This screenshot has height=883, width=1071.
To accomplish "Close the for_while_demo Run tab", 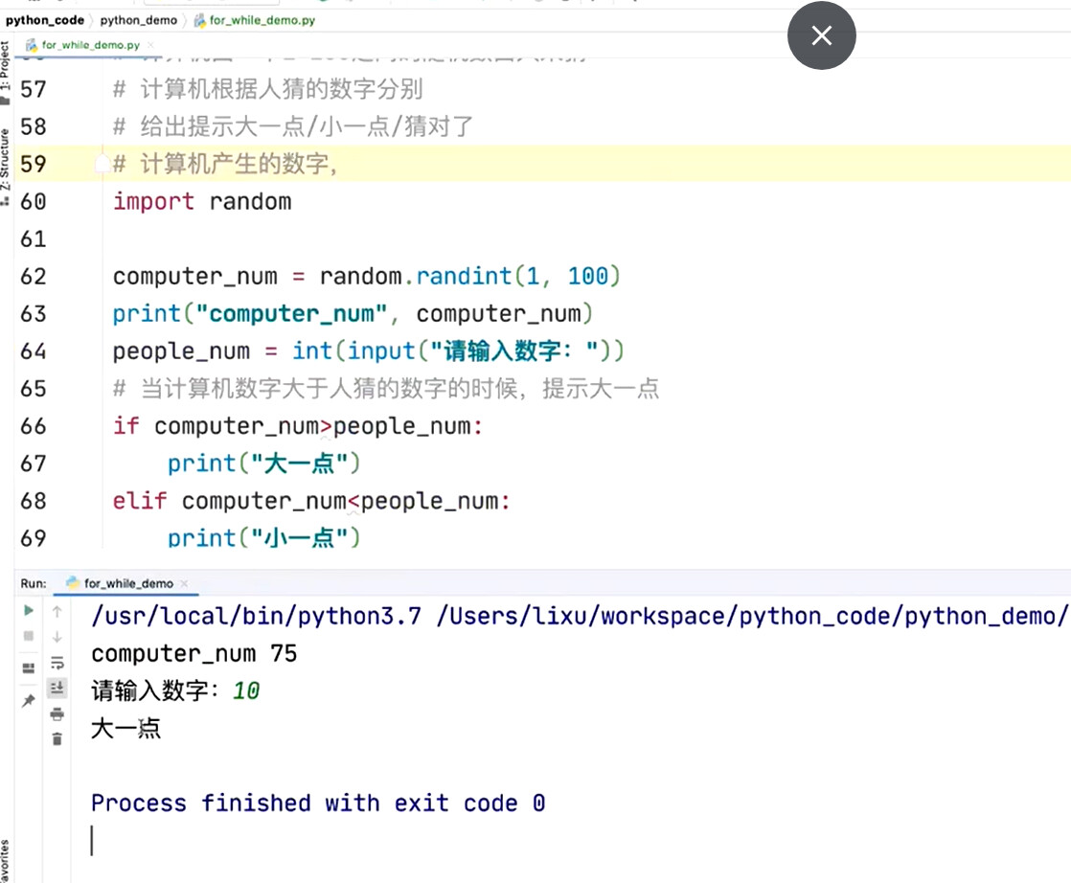I will 184,584.
